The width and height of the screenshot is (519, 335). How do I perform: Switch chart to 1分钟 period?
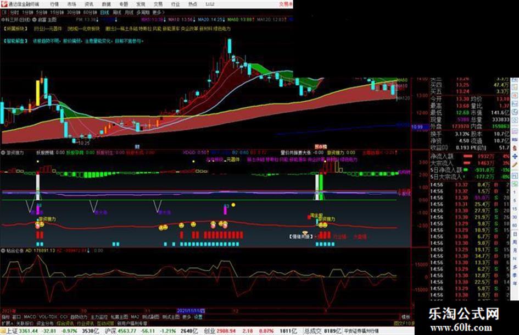pos(28,13)
